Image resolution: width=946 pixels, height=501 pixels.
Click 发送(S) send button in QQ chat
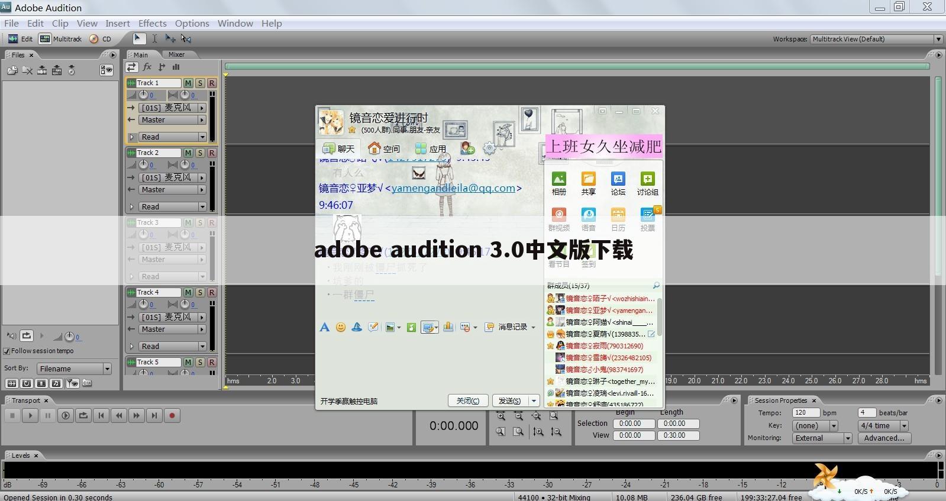[510, 400]
